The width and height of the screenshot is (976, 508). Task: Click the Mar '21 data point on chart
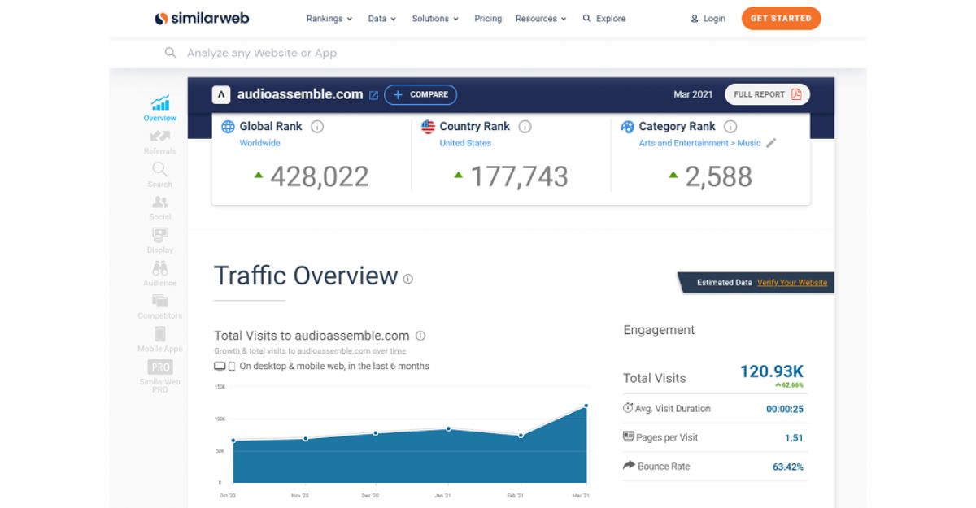click(586, 406)
